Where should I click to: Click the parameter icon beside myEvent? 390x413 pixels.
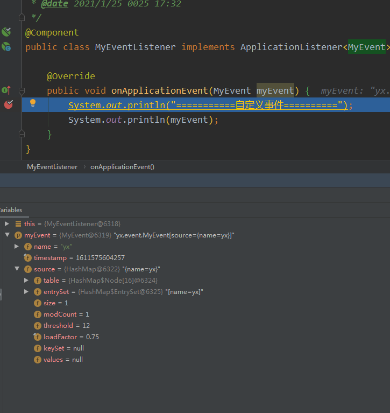(x=18, y=235)
